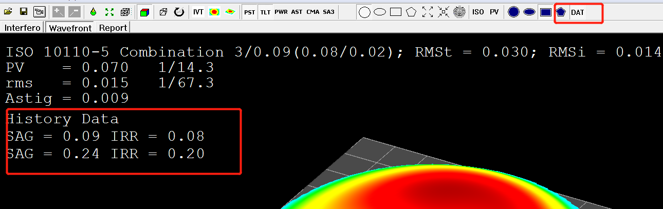Click the camera capture toolbar icon
The image size is (663, 209).
(x=39, y=12)
